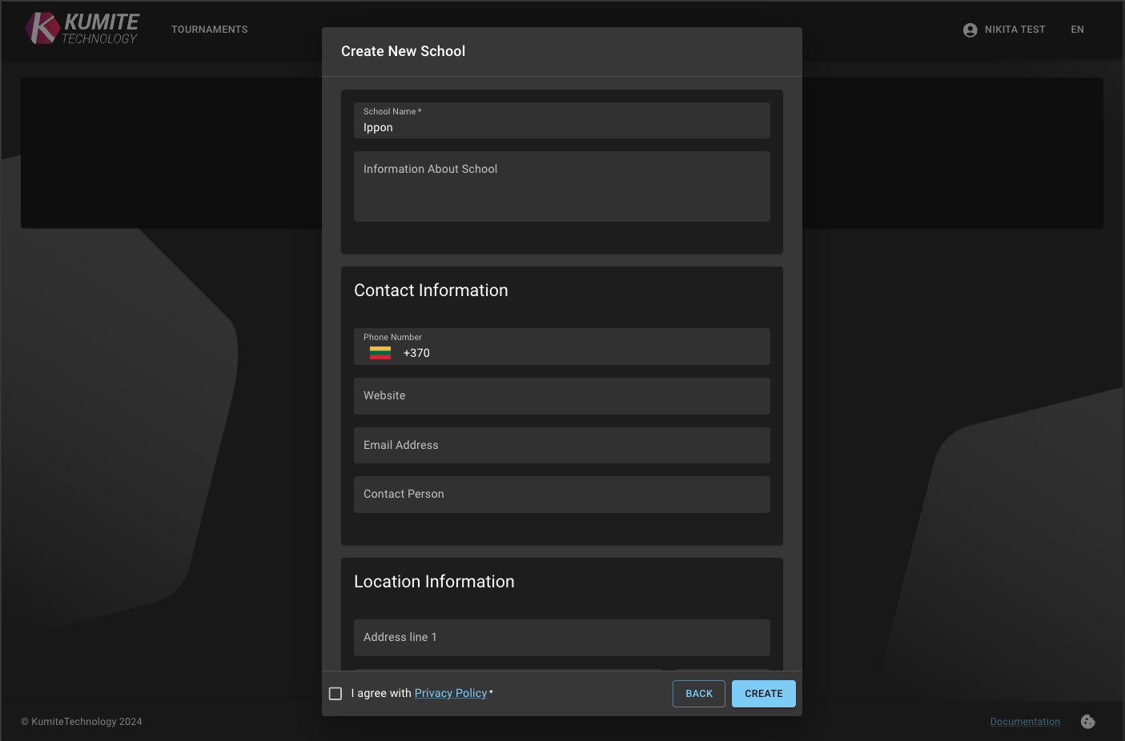This screenshot has height=741, width=1125.
Task: Click the Documentation link
Action: [1025, 721]
